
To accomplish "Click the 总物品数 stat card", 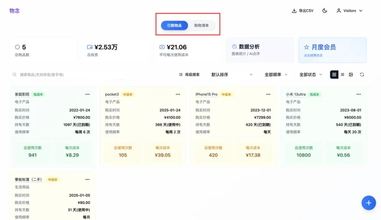I will pyautogui.click(x=43, y=50).
